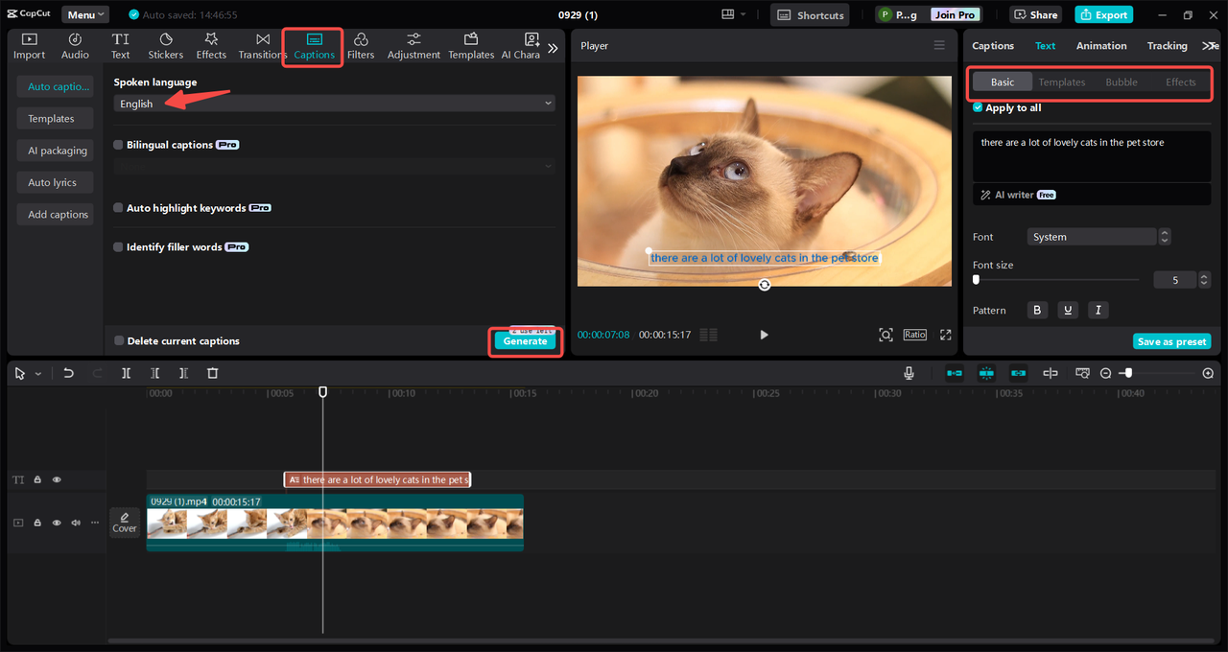This screenshot has width=1228, height=652.
Task: Open AI packaging in sidebar
Action: coord(55,151)
